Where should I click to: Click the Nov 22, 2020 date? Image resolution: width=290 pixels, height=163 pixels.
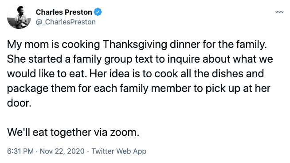[62, 151]
